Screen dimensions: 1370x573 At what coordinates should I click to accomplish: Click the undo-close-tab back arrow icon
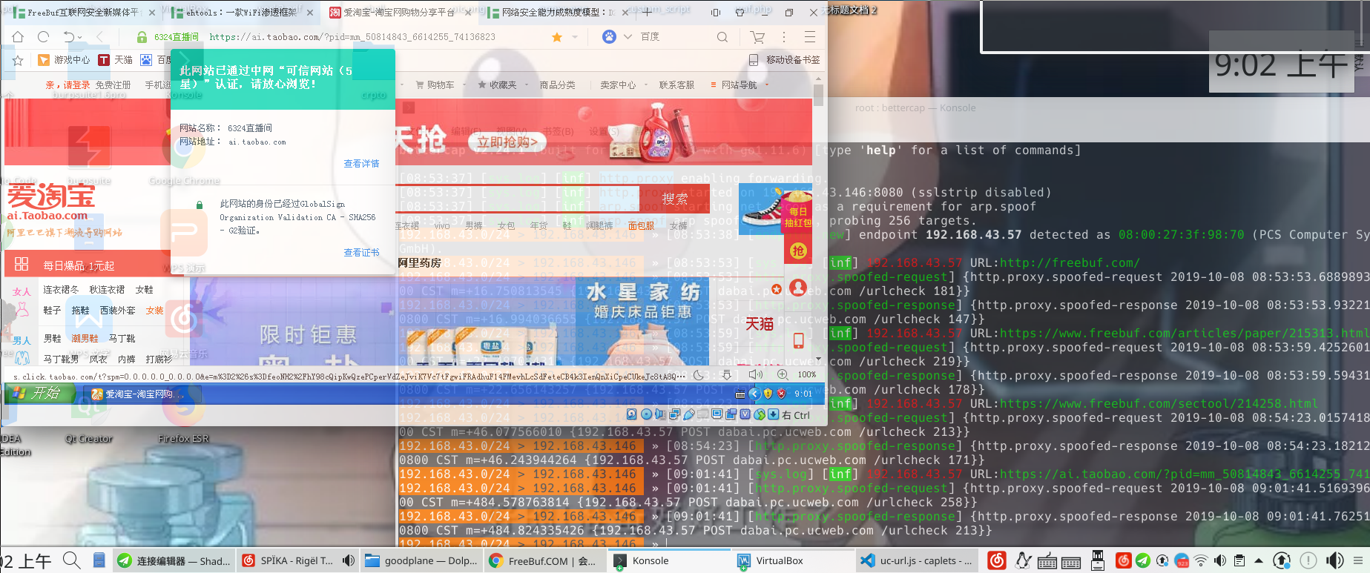point(68,36)
